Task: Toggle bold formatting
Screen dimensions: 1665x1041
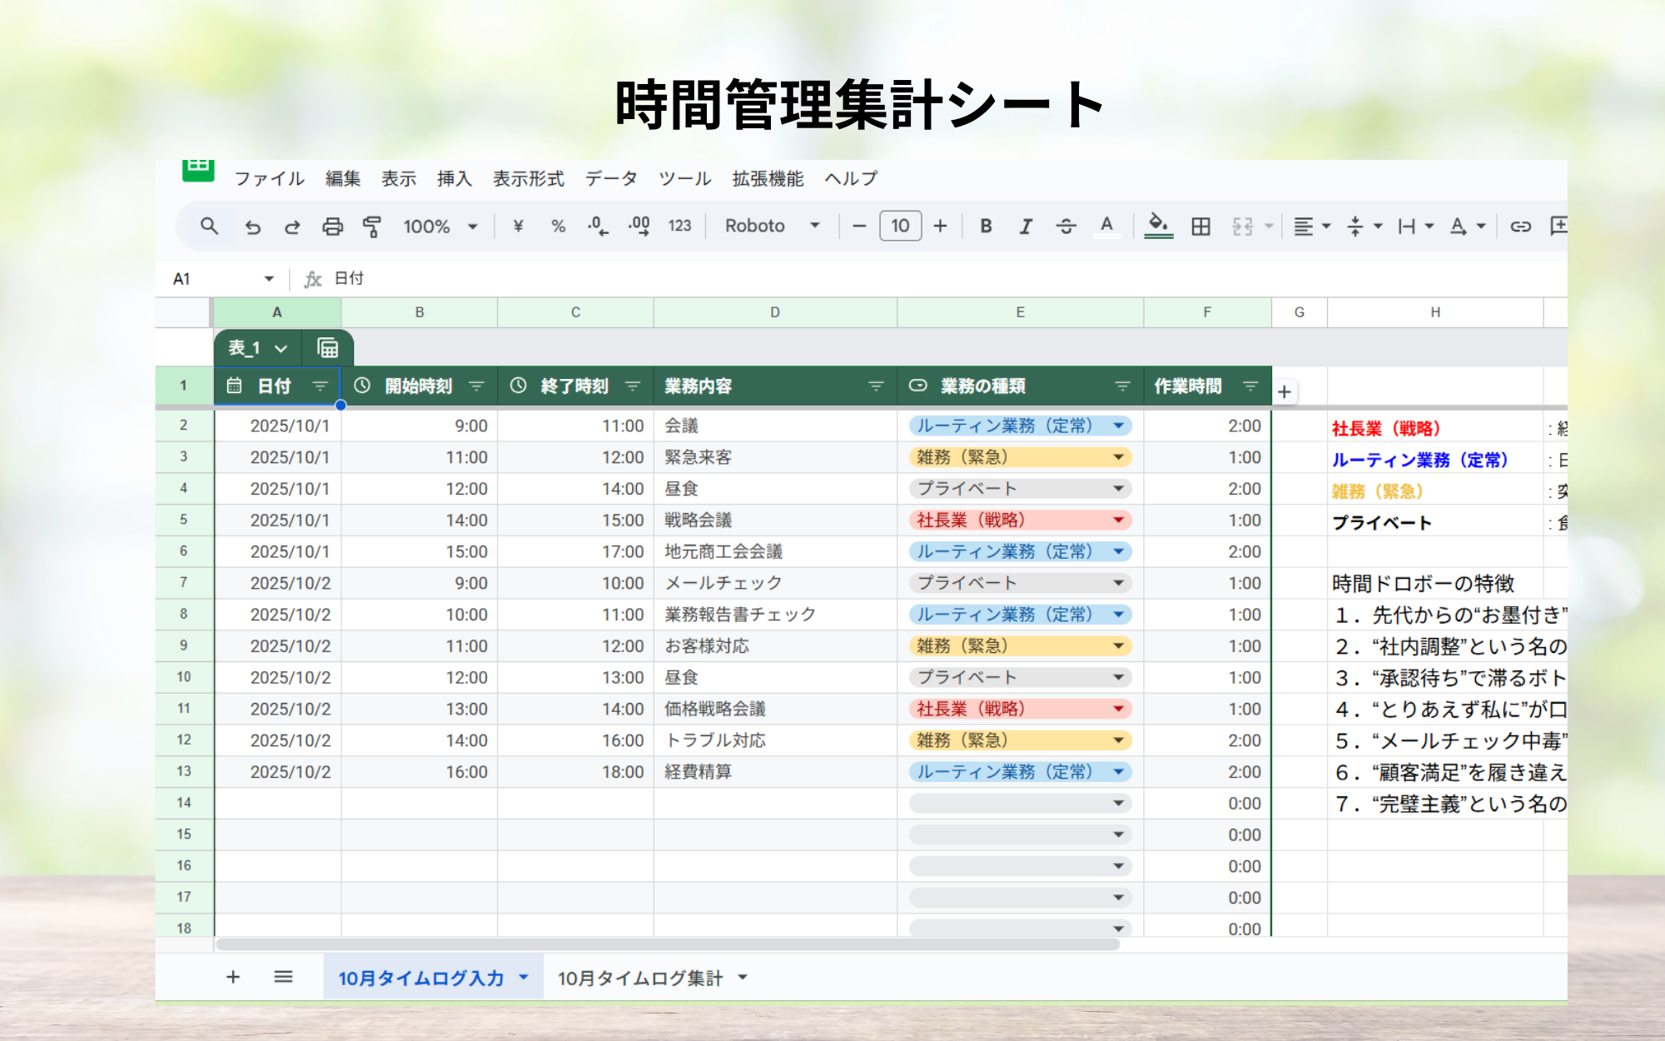Action: pos(986,227)
